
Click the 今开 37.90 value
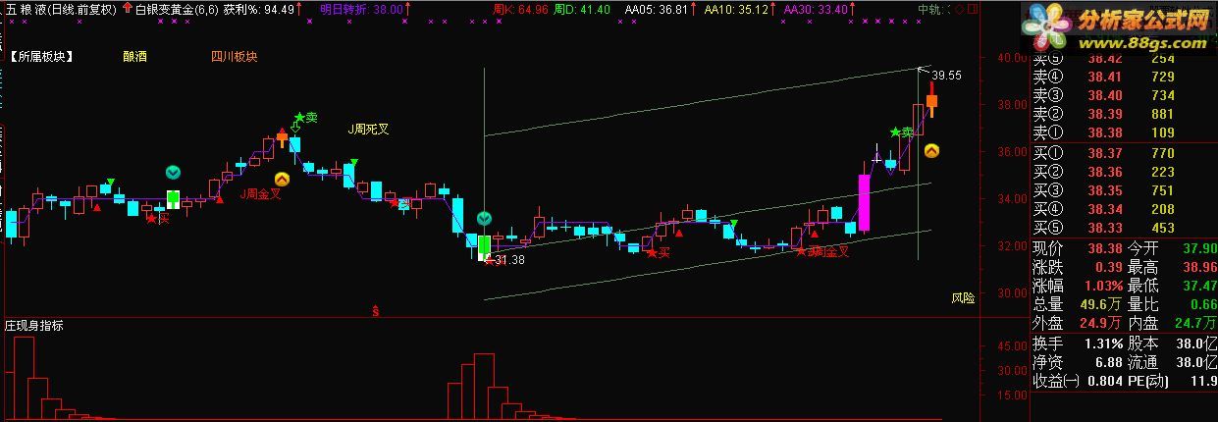[1199, 248]
